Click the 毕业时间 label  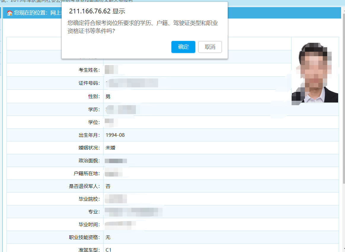(89, 225)
